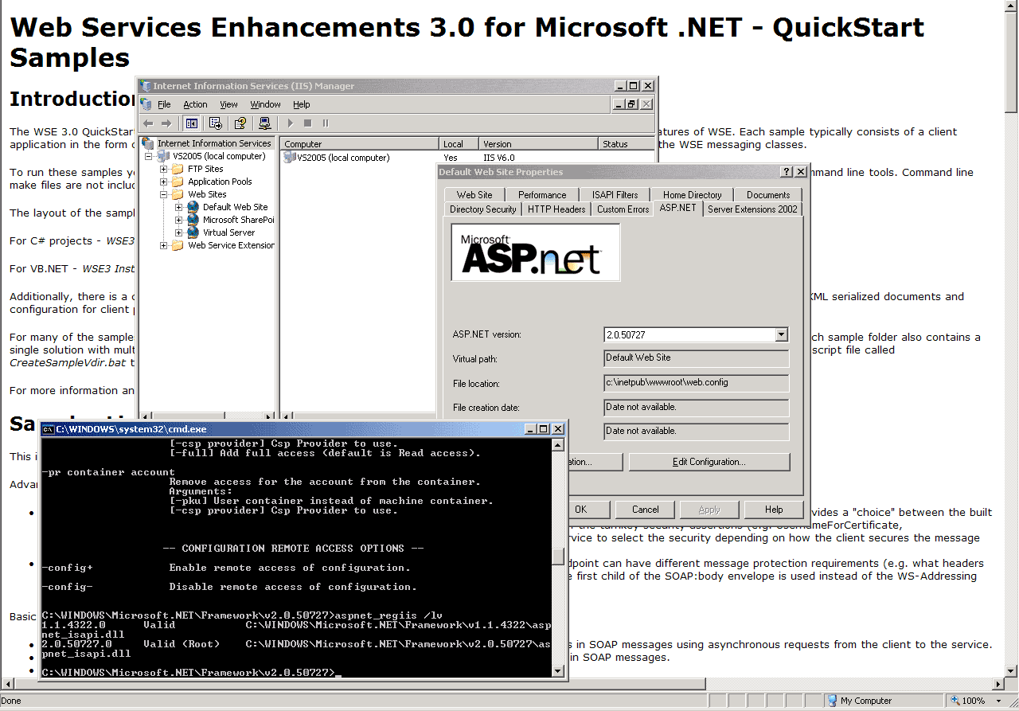Click the Virtual Server globe icon
The height and width of the screenshot is (711, 1019).
pyautogui.click(x=193, y=232)
